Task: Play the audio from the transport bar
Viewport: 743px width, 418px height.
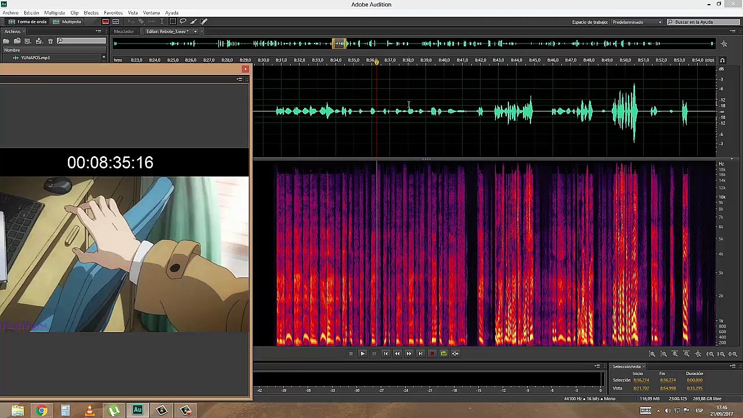Action: (x=362, y=354)
